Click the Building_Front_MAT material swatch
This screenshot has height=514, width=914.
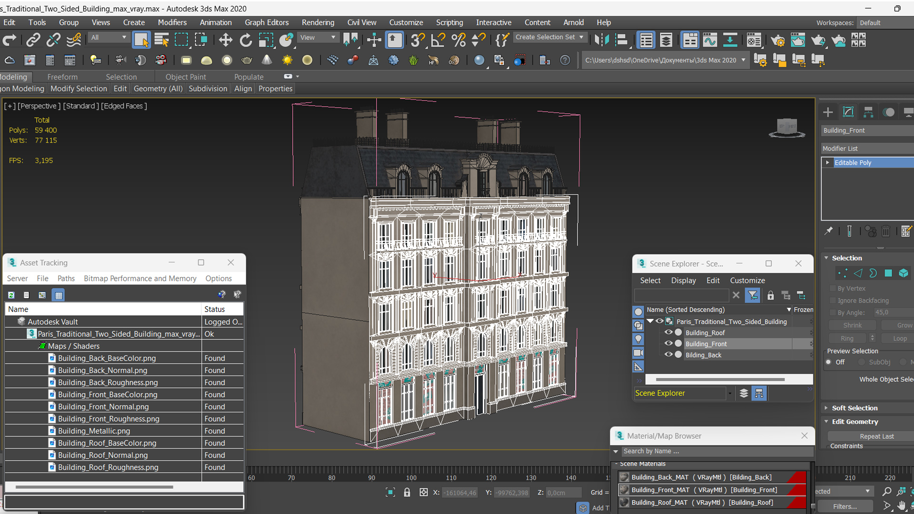624,490
